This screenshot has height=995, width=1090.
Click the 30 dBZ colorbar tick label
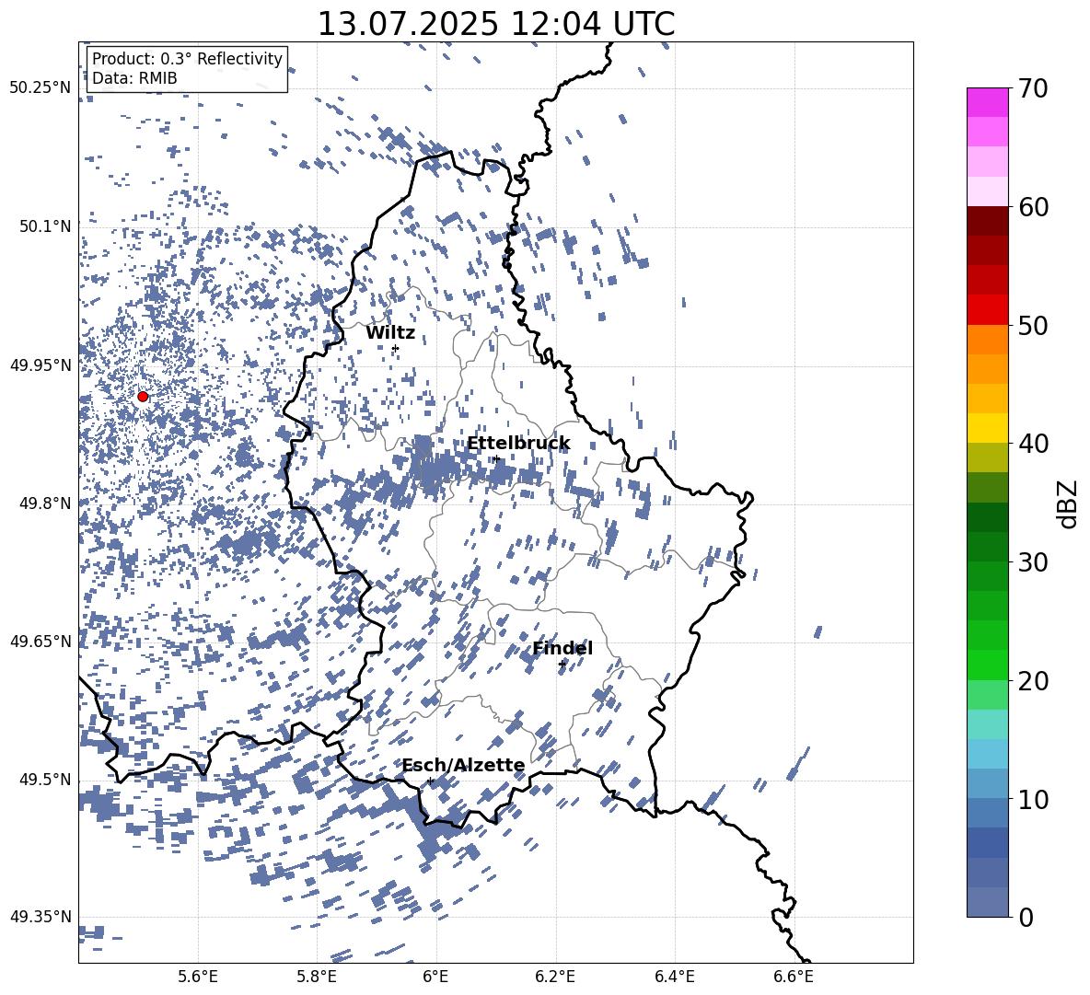(1033, 561)
